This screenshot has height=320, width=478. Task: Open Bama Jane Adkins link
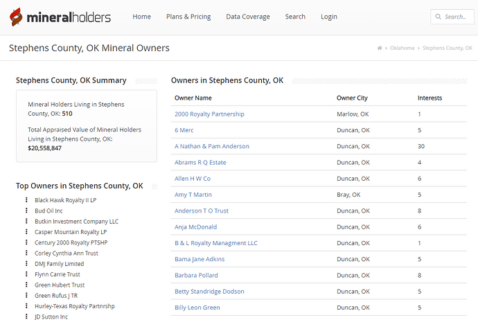[200, 259]
